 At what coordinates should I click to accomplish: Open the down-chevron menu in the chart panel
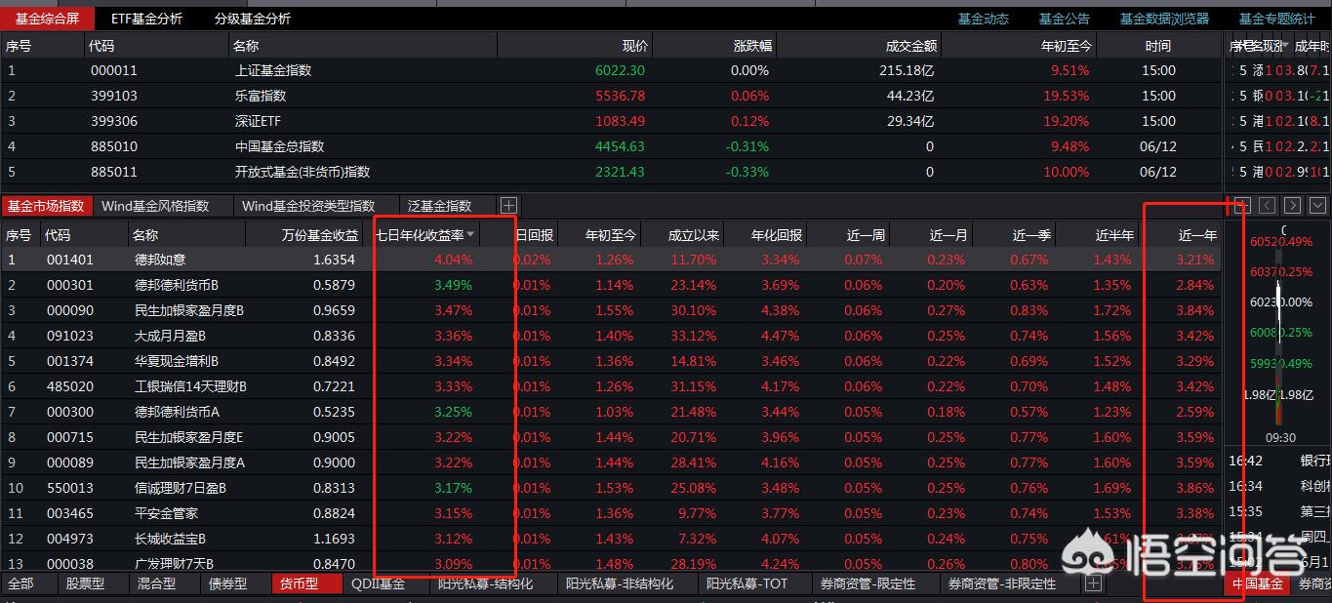point(1317,206)
